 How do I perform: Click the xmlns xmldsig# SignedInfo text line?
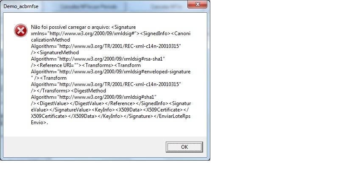pos(111,33)
